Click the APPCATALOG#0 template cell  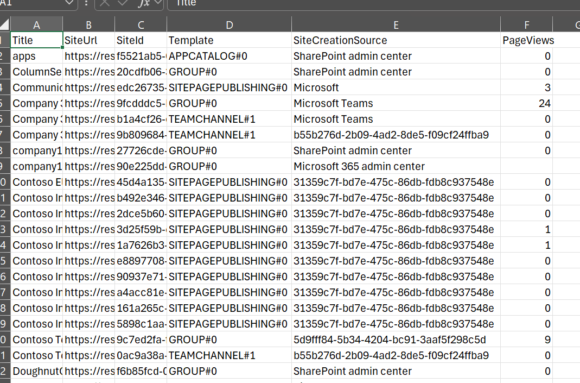coord(230,56)
